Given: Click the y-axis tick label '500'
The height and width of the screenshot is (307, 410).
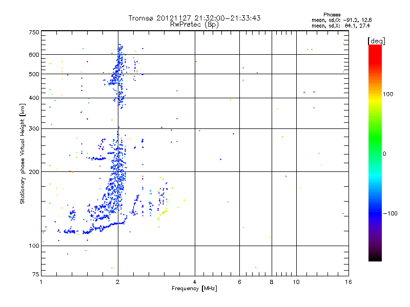Looking at the screenshot, I should pyautogui.click(x=34, y=74).
